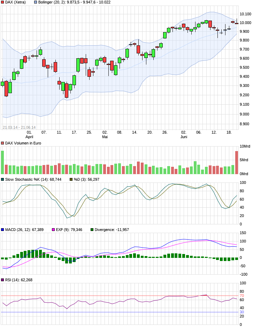Click the 8.900 price axis label
Viewport: 253px width, 328px height.
[x=244, y=124]
